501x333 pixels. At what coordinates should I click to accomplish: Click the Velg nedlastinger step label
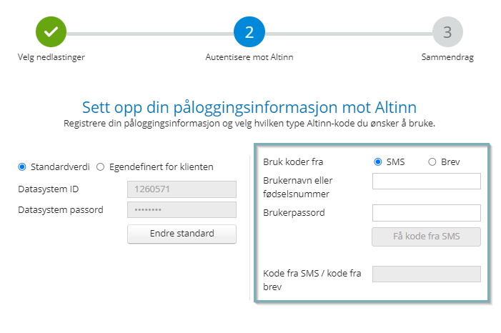[x=51, y=57]
